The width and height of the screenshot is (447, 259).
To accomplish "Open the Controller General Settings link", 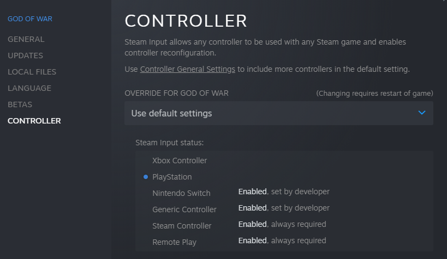I will pyautogui.click(x=188, y=69).
